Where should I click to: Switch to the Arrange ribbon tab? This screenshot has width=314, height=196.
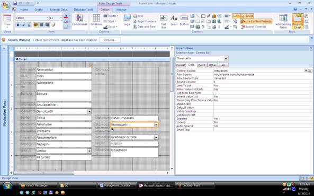point(121,10)
